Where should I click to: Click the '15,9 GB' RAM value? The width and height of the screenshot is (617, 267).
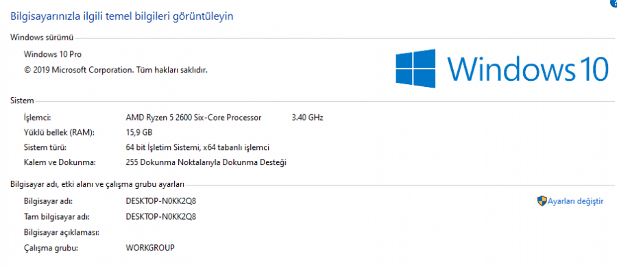(139, 133)
